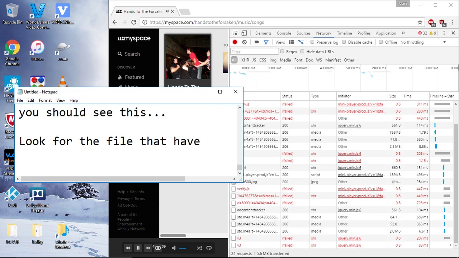
Task: Open the iTunes desktop icon
Action: [x=37, y=51]
